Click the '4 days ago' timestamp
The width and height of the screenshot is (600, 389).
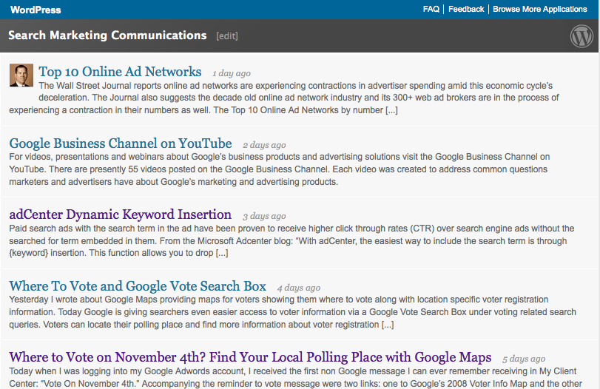pyautogui.click(x=299, y=288)
